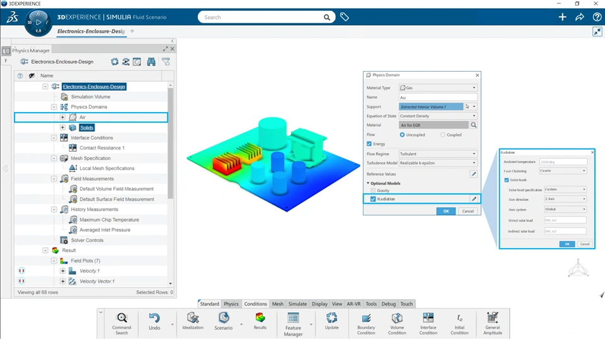
Task: Add an Initial Condition
Action: coord(459,323)
